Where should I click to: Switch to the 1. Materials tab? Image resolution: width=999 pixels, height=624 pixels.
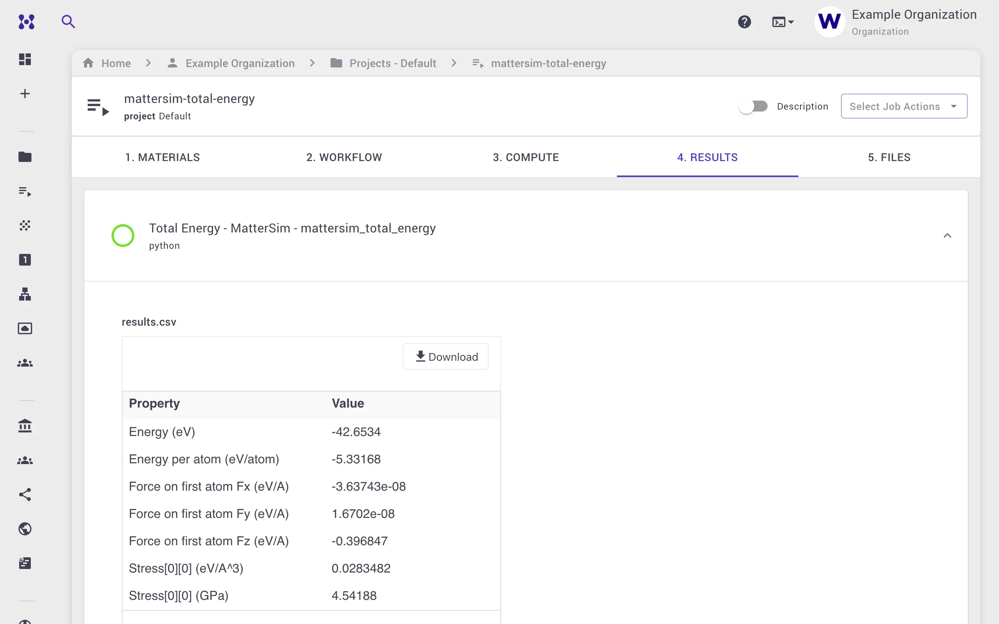[163, 157]
